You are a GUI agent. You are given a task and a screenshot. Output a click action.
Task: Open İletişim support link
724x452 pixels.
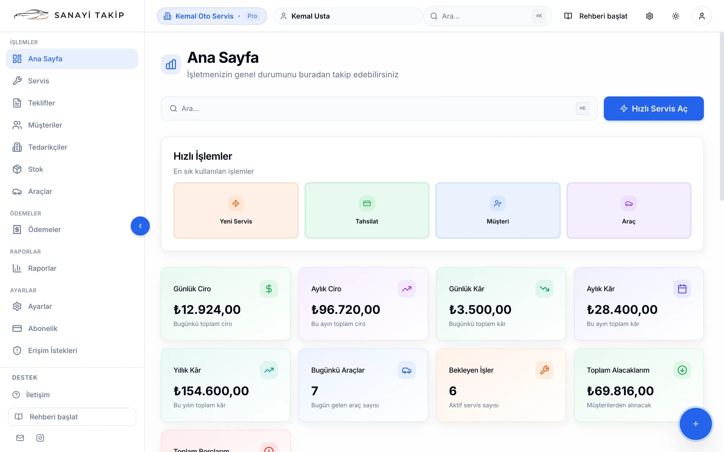pyautogui.click(x=72, y=395)
